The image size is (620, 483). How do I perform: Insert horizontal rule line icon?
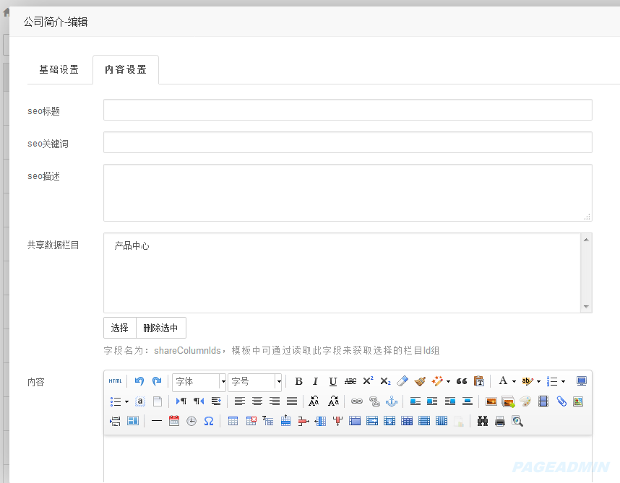[x=157, y=422]
